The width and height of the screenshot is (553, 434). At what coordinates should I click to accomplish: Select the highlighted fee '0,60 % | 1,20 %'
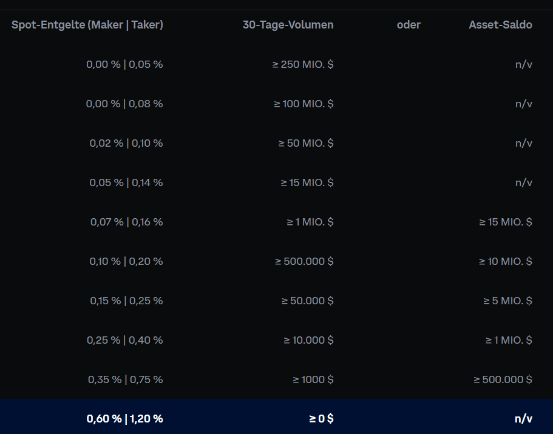pos(125,419)
